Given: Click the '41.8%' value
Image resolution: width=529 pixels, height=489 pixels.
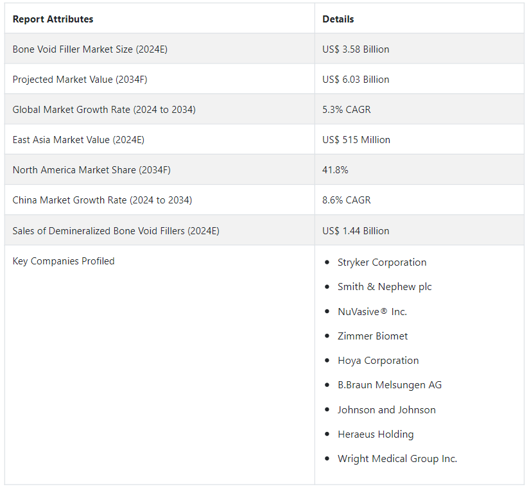Looking at the screenshot, I should click(x=335, y=169).
